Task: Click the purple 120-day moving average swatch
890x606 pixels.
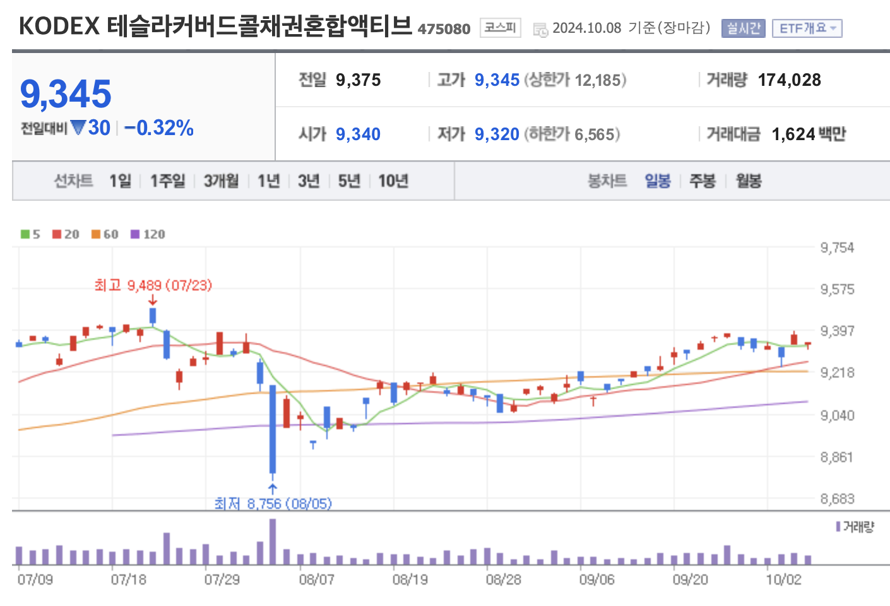Action: point(135,234)
